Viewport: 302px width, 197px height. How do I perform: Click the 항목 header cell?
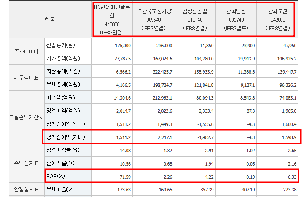(x=50, y=20)
